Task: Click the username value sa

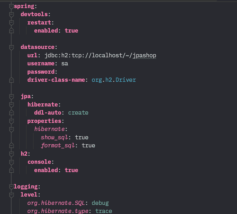Action: (x=65, y=64)
